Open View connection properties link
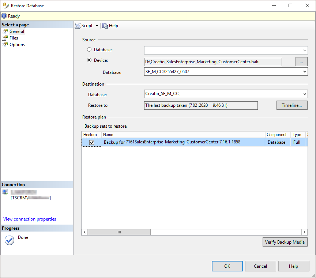 [x=30, y=219]
